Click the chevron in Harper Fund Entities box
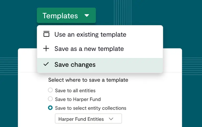202x127 pixels. point(111,119)
